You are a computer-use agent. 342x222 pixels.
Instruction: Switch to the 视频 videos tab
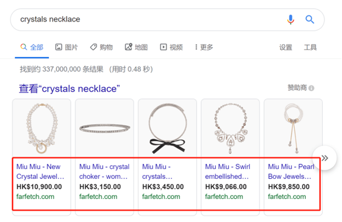(172, 47)
